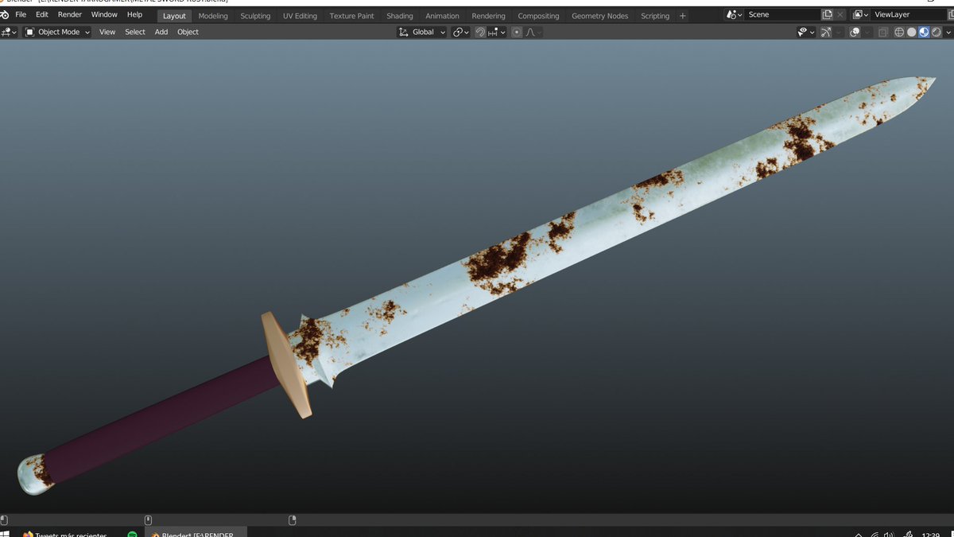Open the viewport Object menu

pos(188,32)
